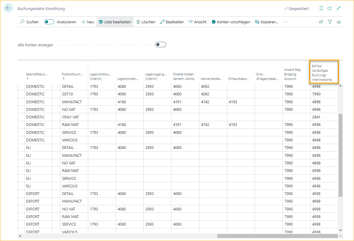
Task: Expand the Kopieren action dropdown
Action: (x=267, y=22)
